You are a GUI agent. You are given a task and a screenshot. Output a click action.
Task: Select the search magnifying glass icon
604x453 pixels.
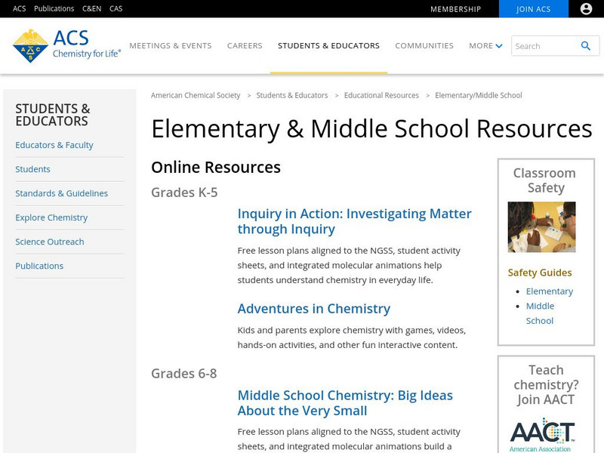tap(585, 46)
